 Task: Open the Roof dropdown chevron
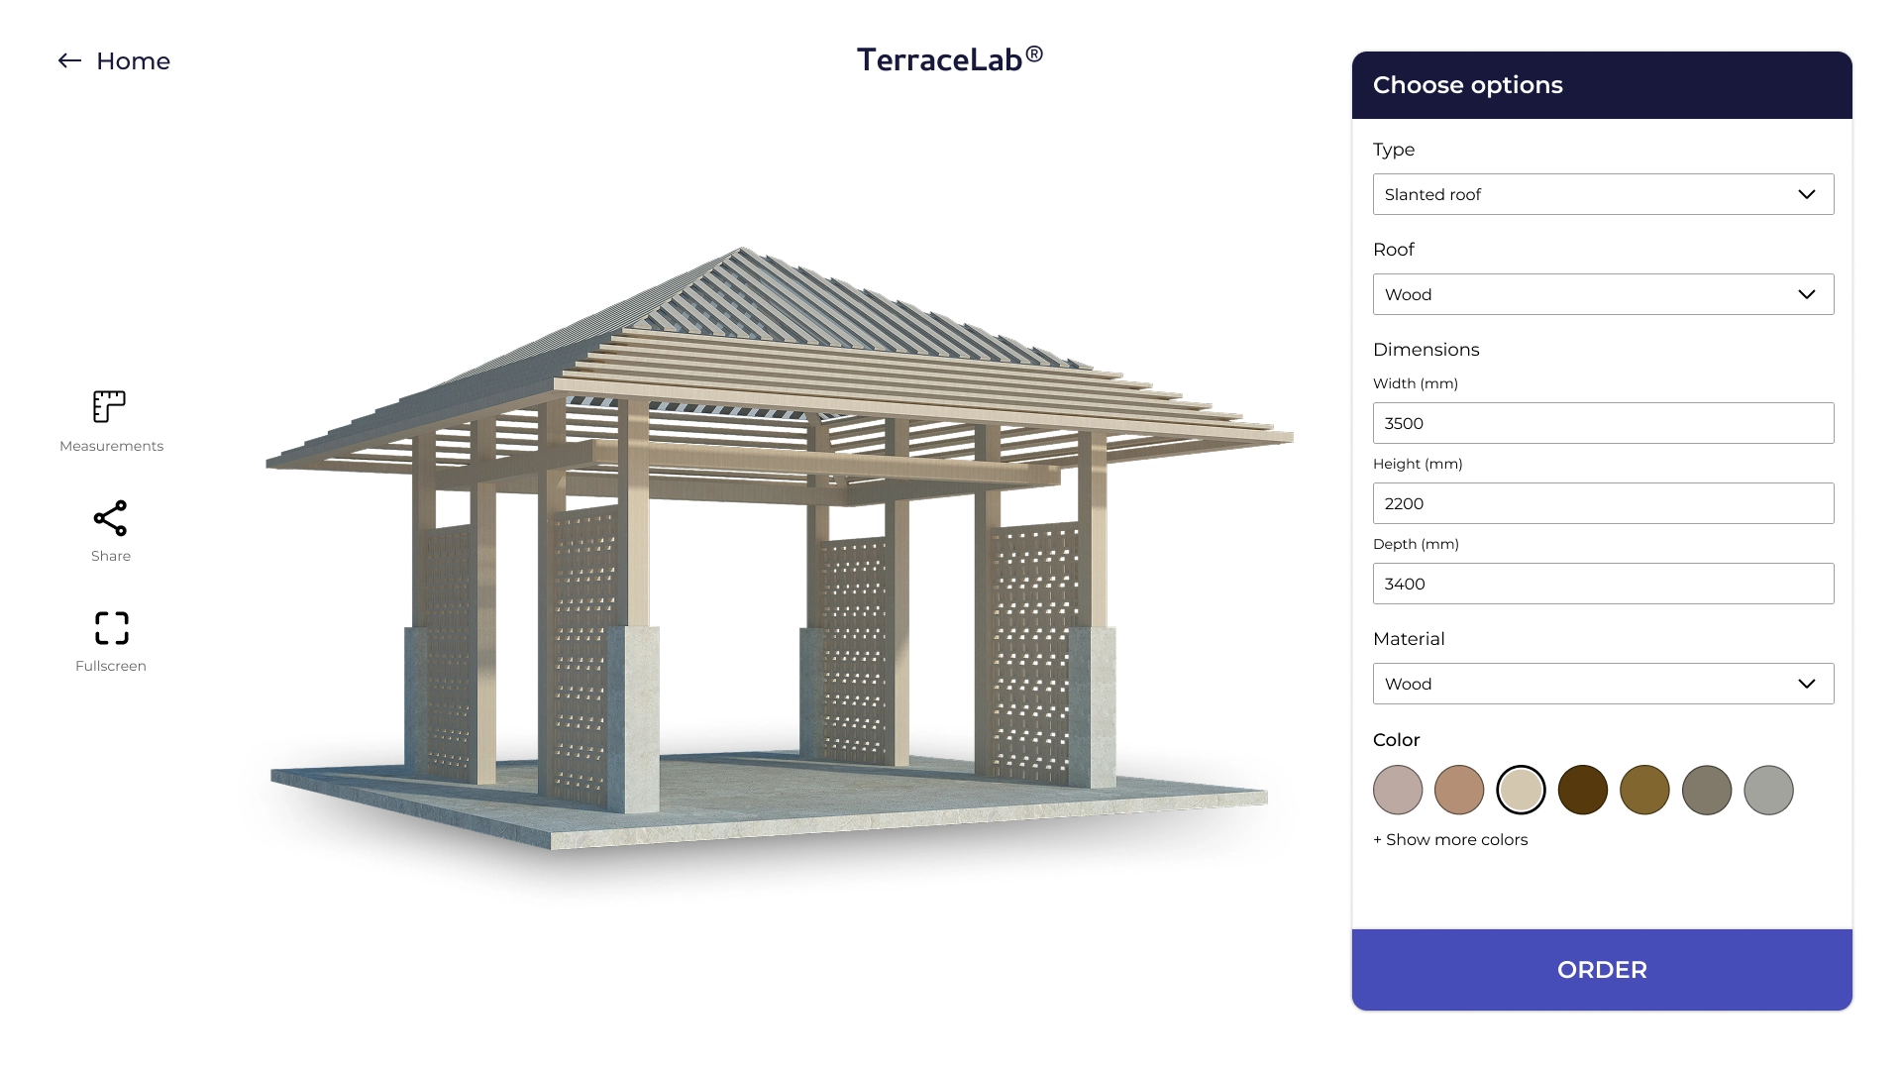click(1807, 294)
